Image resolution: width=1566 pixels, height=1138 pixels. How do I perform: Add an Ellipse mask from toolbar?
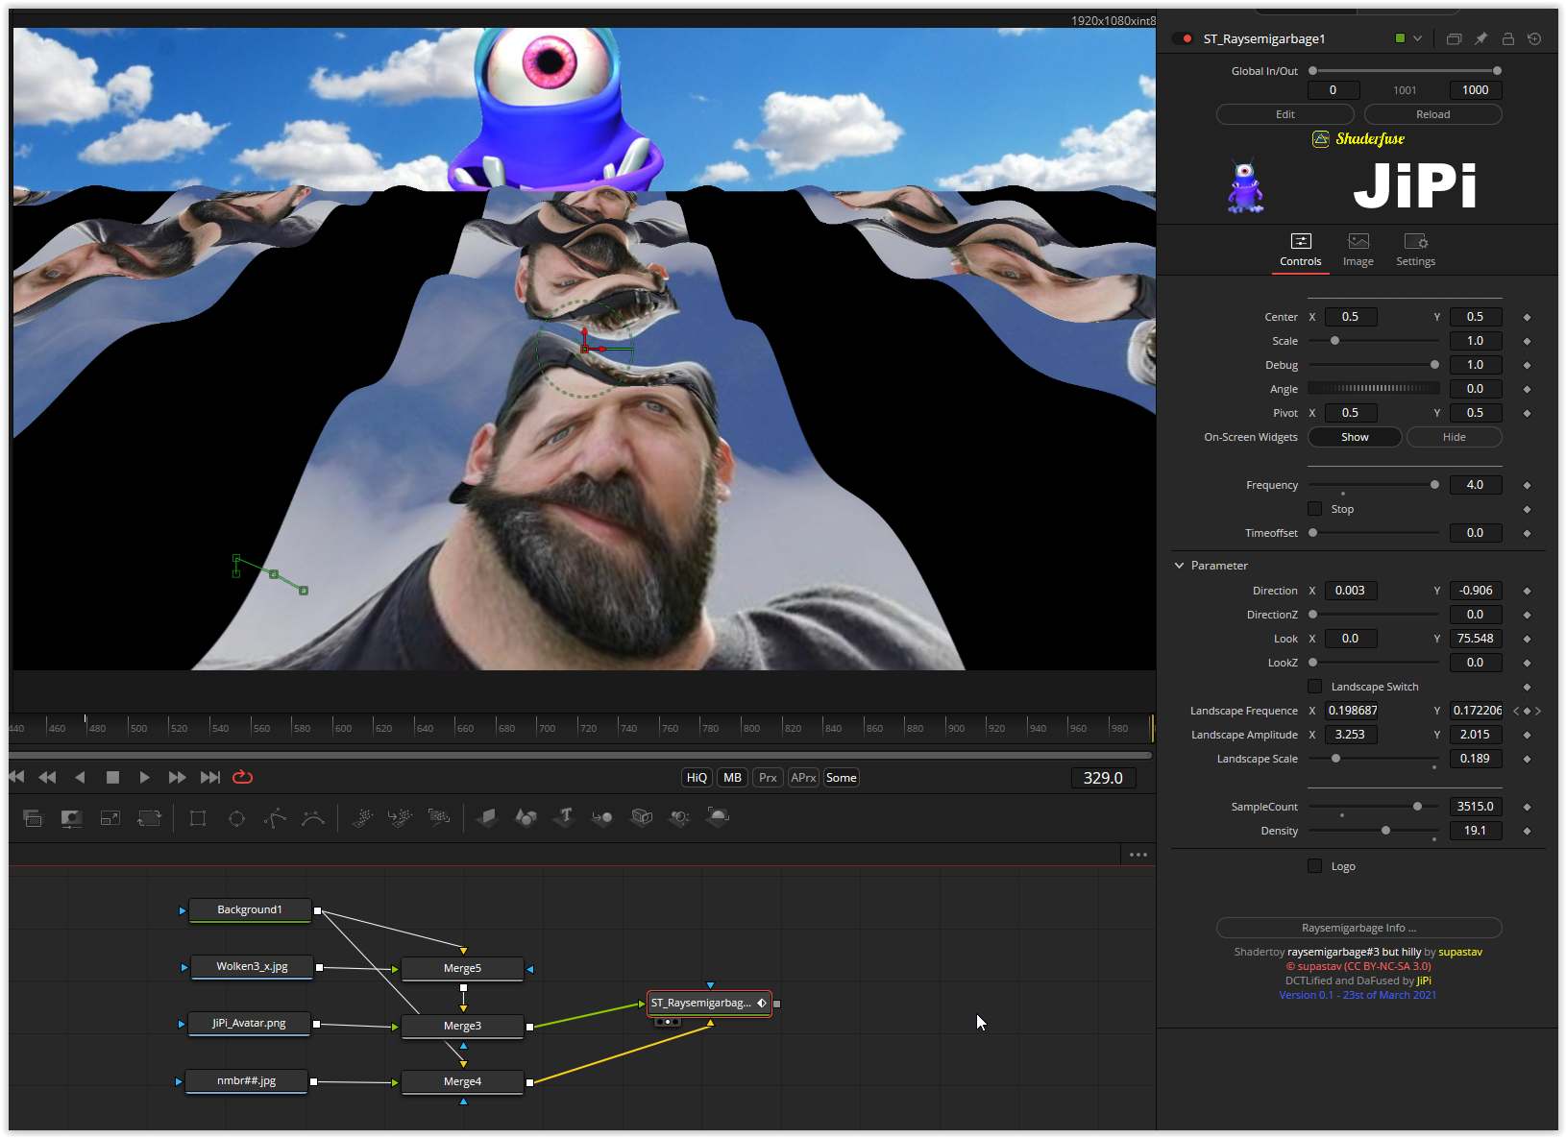pos(236,818)
